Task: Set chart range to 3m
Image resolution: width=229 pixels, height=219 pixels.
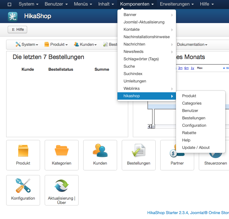Action: [180, 68]
